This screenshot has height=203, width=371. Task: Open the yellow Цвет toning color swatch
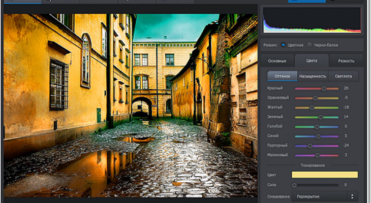[x=324, y=175]
